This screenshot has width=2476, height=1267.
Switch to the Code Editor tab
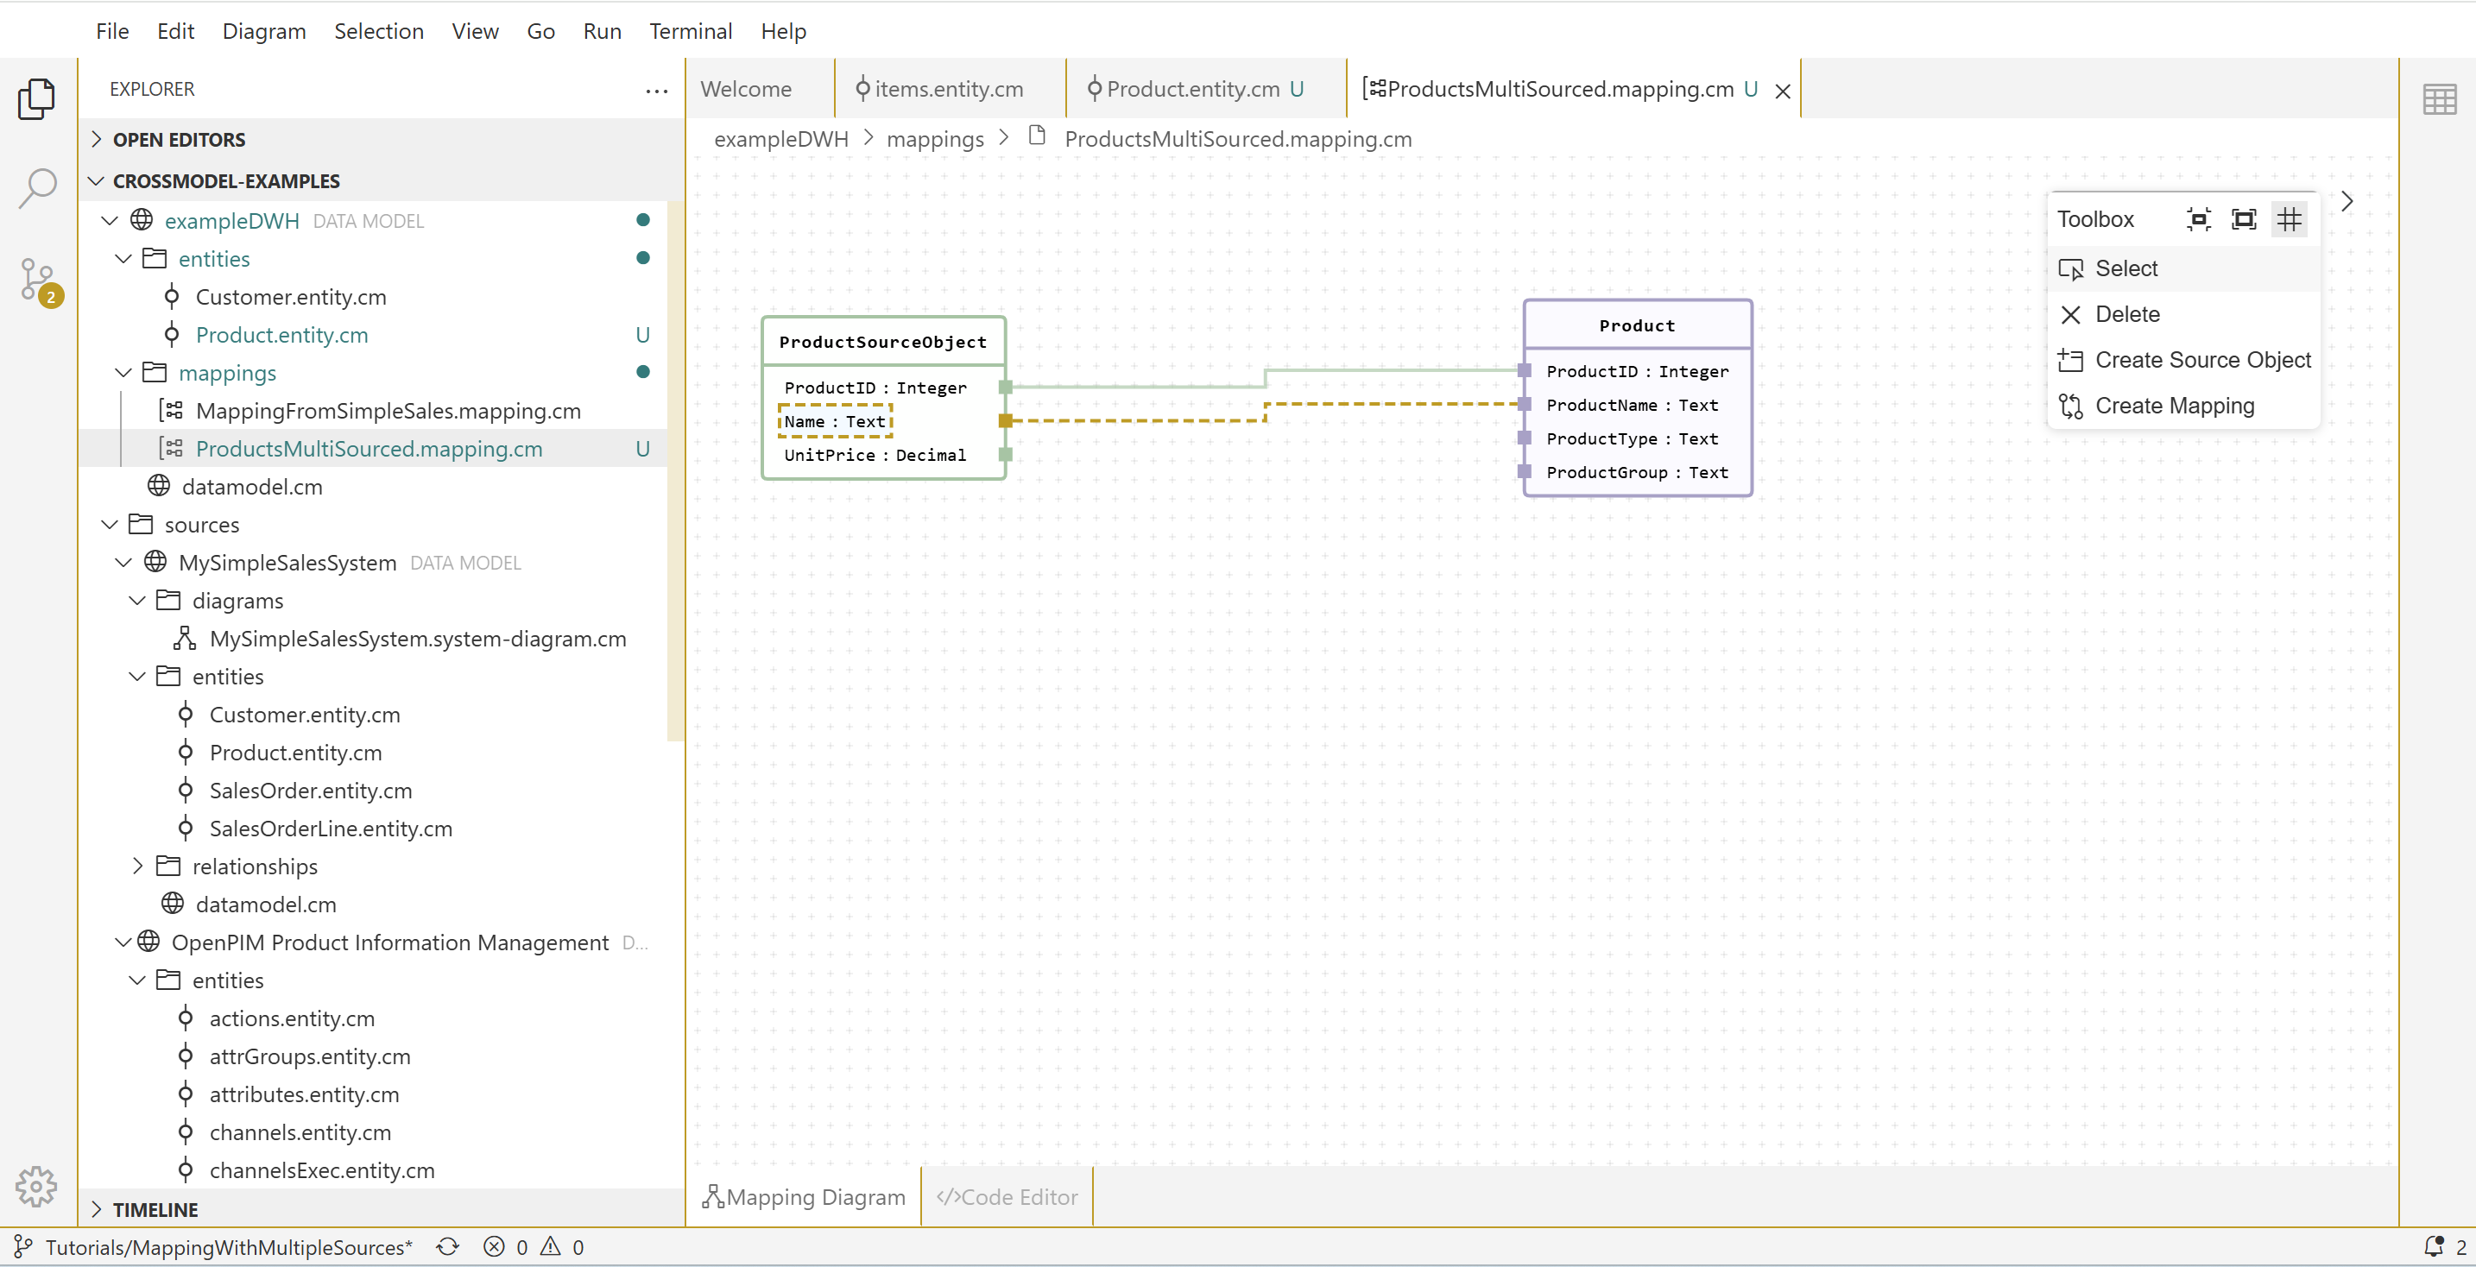[1007, 1197]
